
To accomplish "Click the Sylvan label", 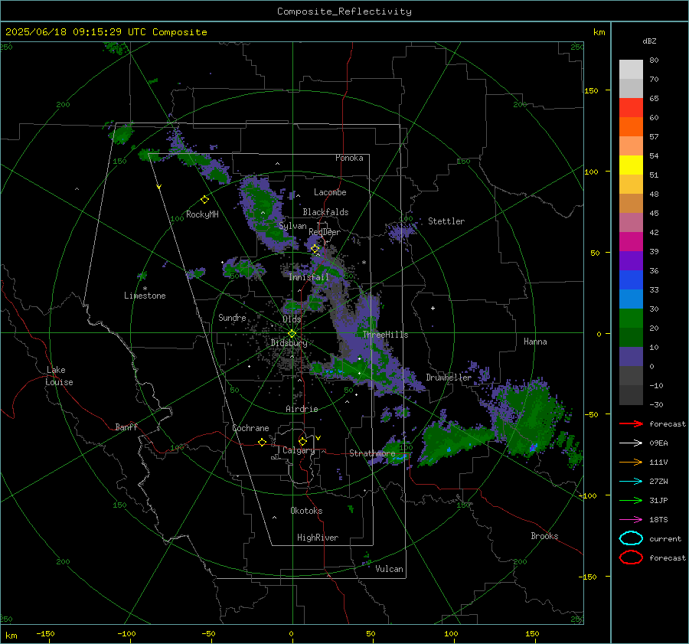I will 292,226.
